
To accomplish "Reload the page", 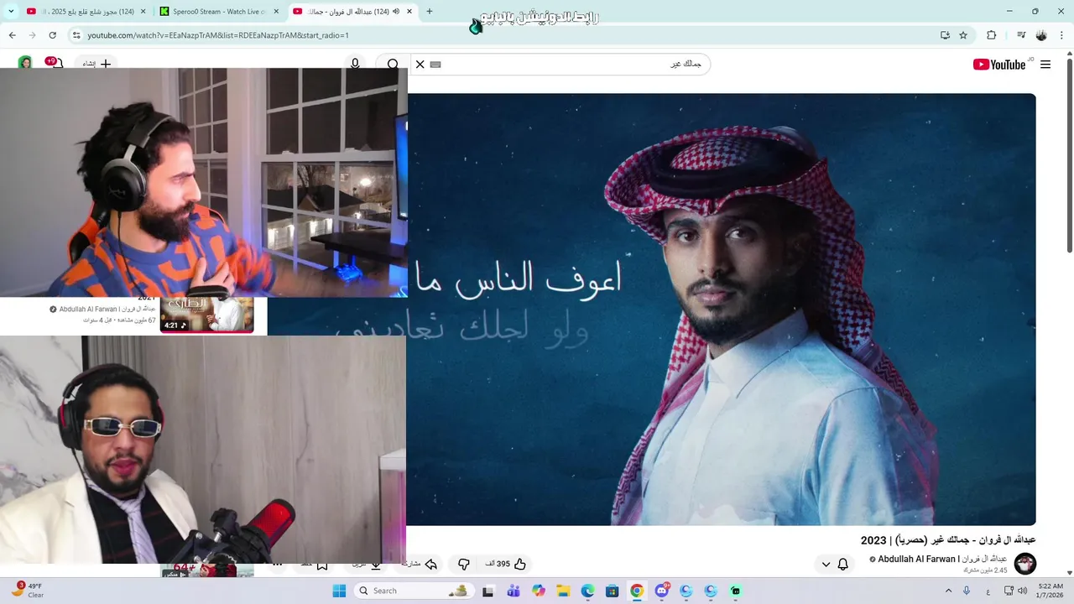I will pos(52,35).
